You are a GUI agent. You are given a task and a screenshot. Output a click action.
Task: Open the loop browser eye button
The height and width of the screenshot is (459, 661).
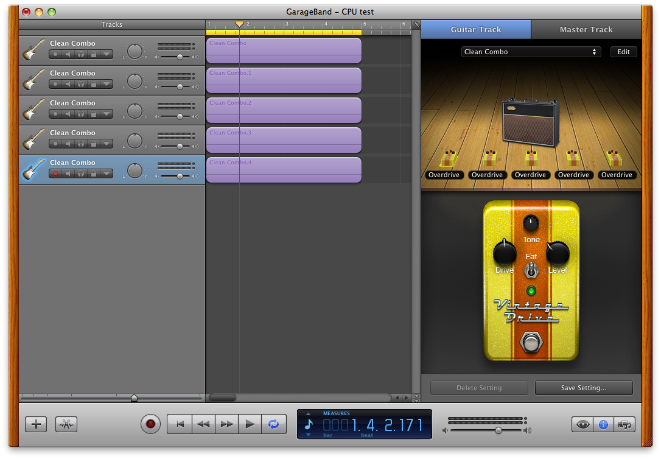[x=583, y=424]
